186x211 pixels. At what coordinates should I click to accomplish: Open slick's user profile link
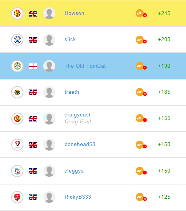pos(70,40)
